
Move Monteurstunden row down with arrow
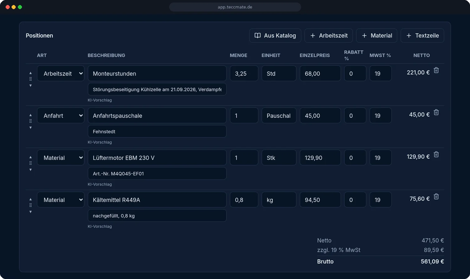pos(30,86)
